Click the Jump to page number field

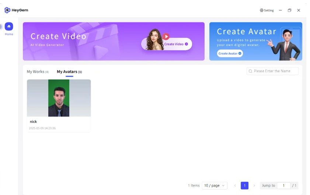tap(283, 185)
